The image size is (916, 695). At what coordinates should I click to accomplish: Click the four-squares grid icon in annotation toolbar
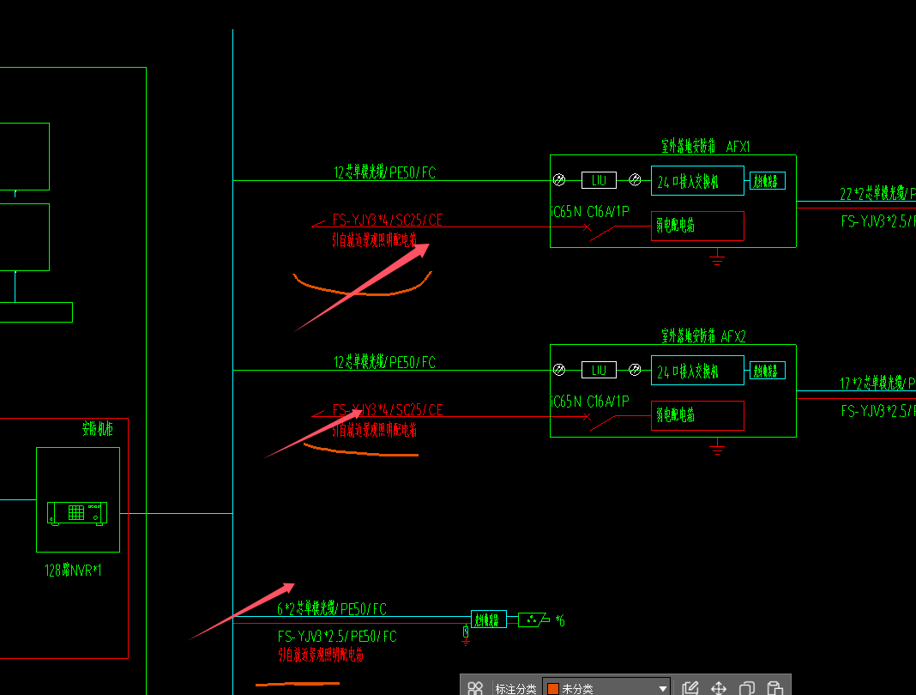475,689
